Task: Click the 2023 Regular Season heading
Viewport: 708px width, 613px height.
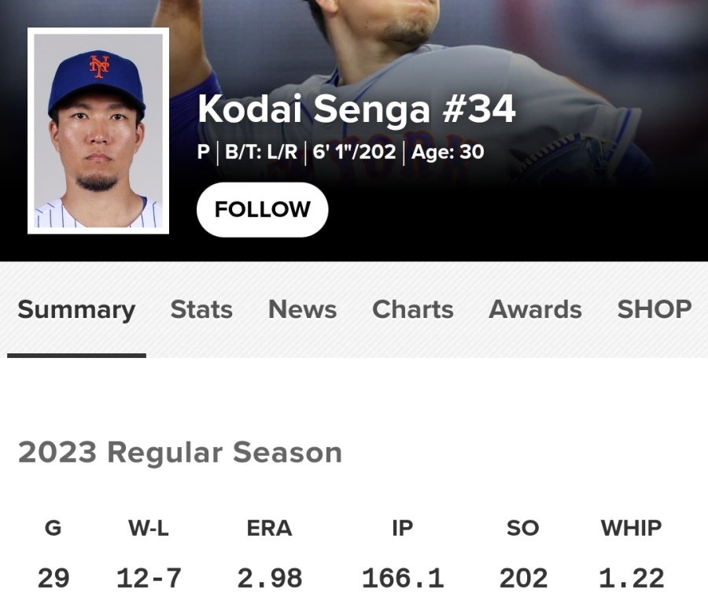Action: [x=180, y=452]
